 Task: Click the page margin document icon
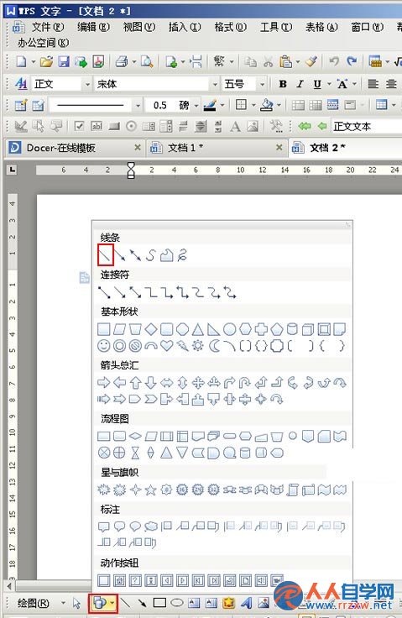(x=84, y=277)
